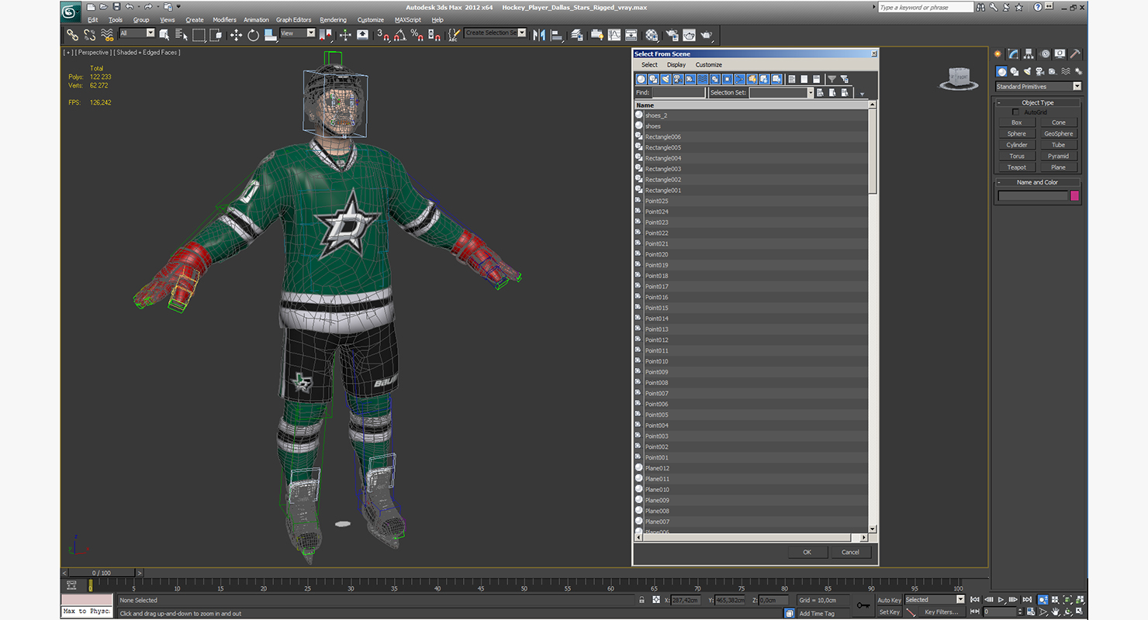Select the Cameras category icon in Create panel

[x=1042, y=71]
